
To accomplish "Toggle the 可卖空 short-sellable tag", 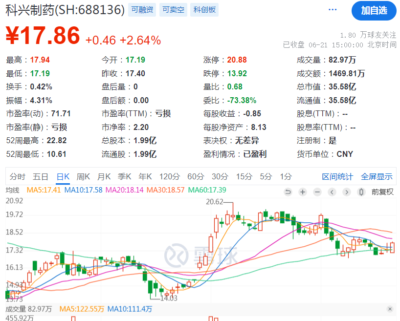I will pyautogui.click(x=173, y=9).
